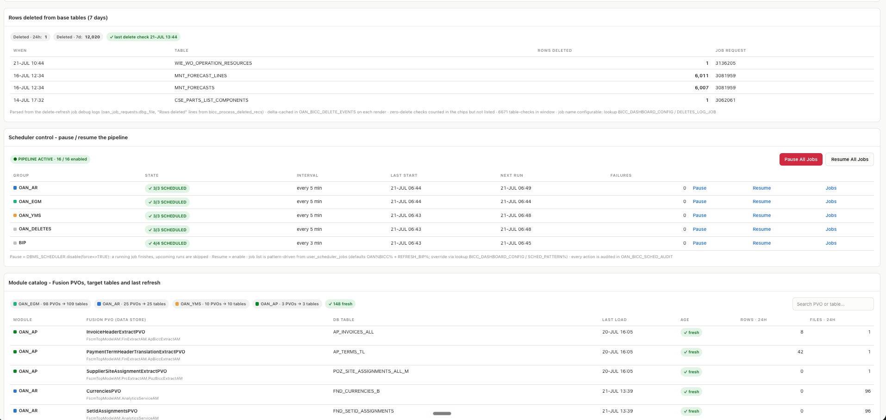Screen dimensions: 886x420
Task: Select the CurrenciesPVO row name
Action: [104, 391]
